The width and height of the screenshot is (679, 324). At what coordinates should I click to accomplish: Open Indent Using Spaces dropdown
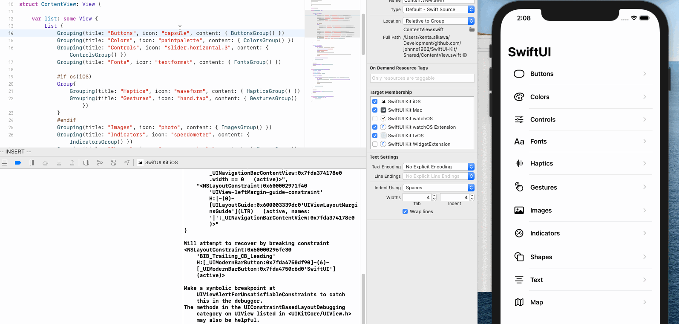click(x=438, y=188)
